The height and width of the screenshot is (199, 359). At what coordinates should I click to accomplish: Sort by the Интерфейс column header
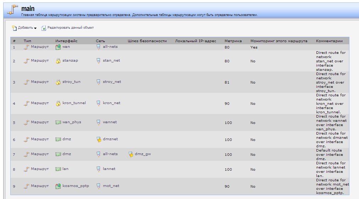click(66, 41)
